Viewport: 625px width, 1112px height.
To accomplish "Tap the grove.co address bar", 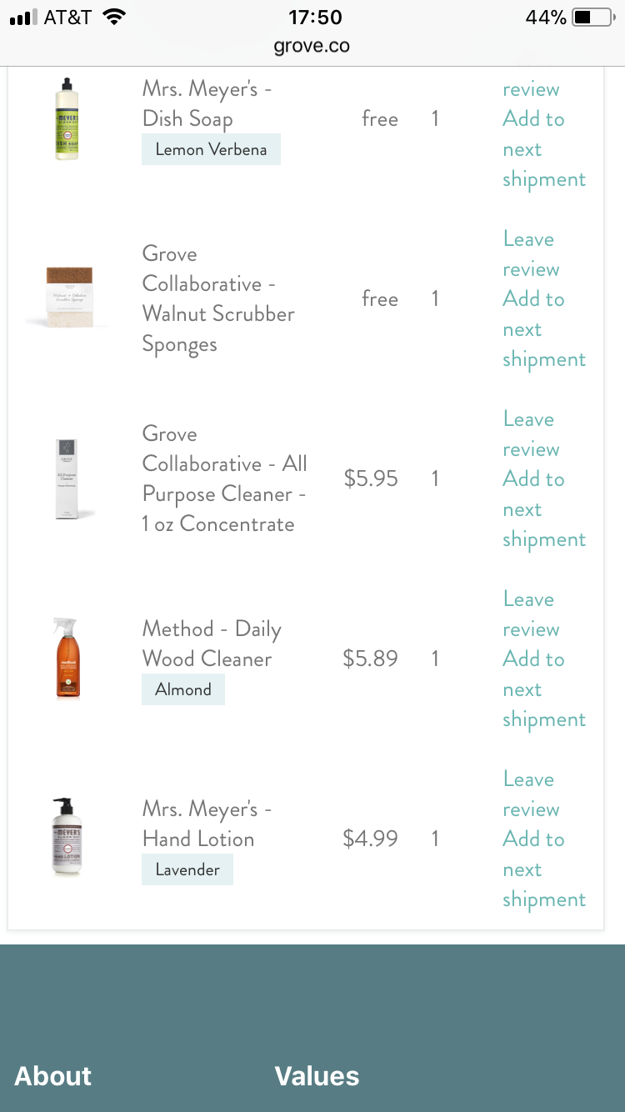I will (312, 46).
